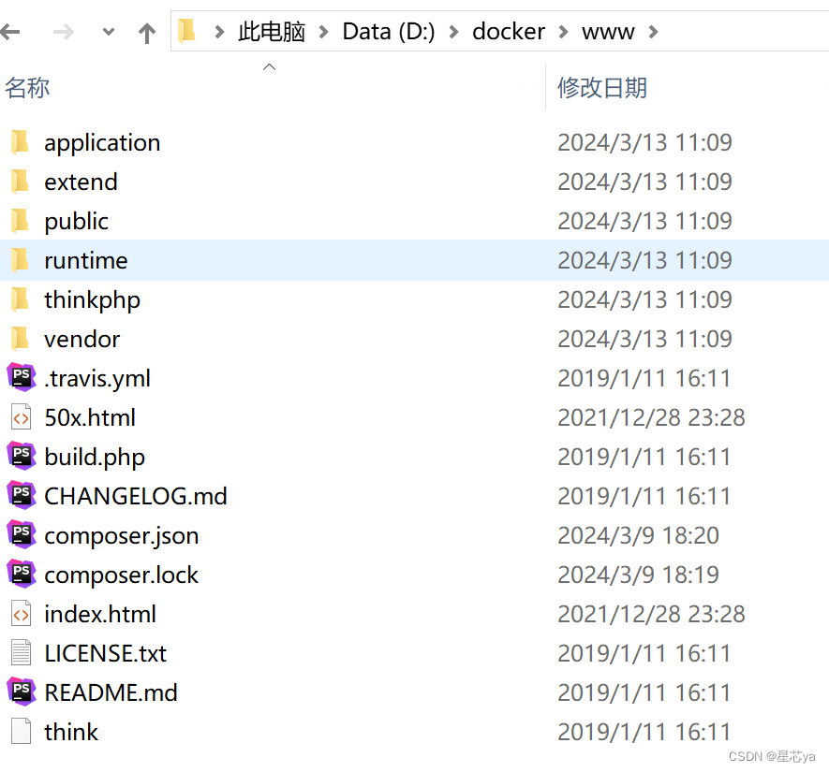Open the application folder icon
This screenshot has width=829, height=772.
[x=21, y=142]
